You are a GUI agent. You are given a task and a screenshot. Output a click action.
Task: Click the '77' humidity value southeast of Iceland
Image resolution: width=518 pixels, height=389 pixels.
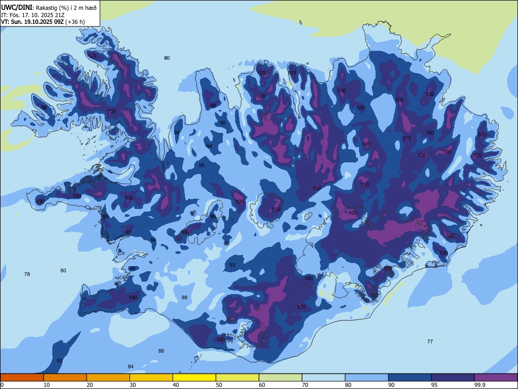430,342
